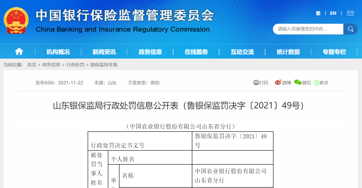Focus the search input field

click(x=308, y=29)
